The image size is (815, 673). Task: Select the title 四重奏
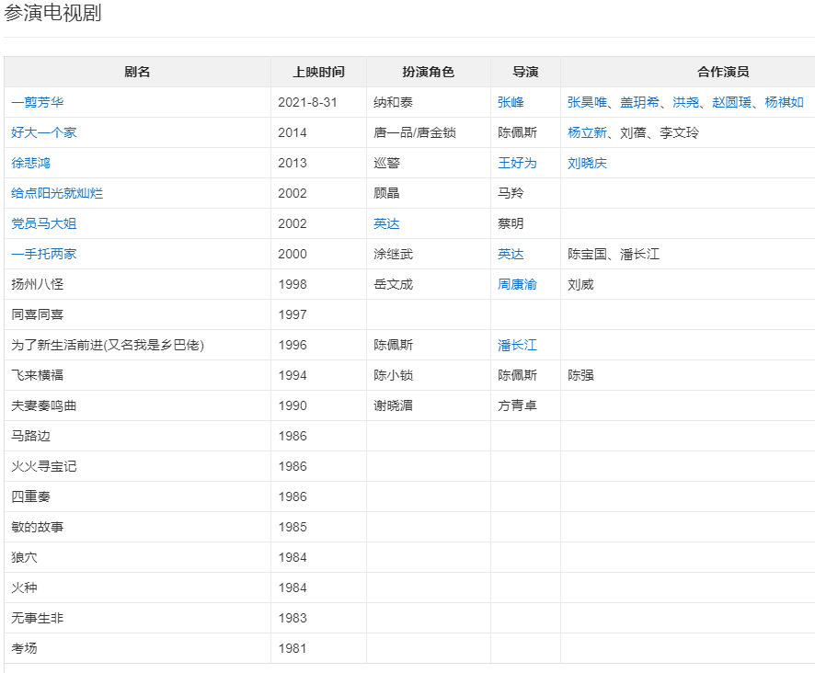[30, 496]
